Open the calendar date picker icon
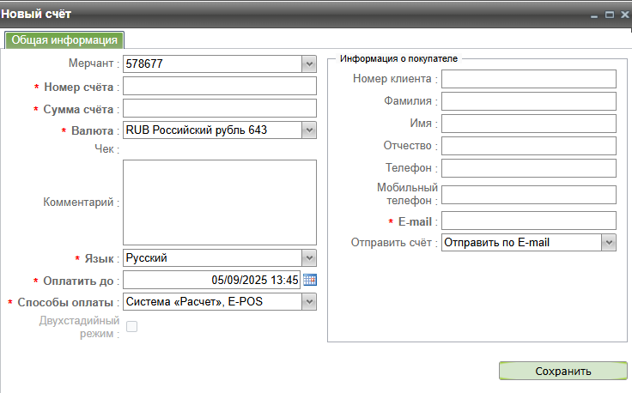The width and height of the screenshot is (632, 393). click(x=310, y=280)
